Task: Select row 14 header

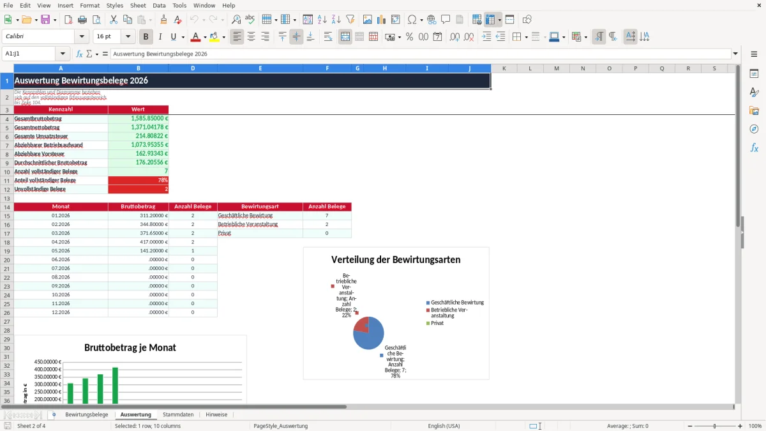Action: [x=7, y=207]
